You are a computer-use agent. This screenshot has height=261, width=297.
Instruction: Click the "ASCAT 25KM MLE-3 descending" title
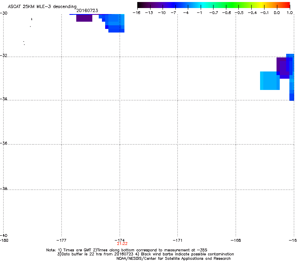click(42, 7)
